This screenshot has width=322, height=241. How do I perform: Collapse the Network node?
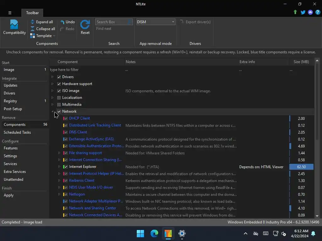[53, 111]
